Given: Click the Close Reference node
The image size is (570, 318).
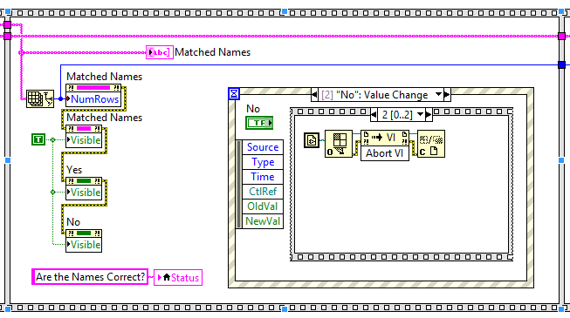Looking at the screenshot, I should (430, 144).
